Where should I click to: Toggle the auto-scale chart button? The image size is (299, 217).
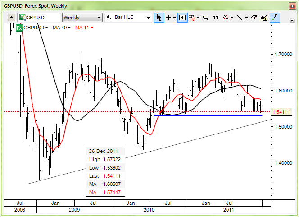pyautogui.click(x=275, y=18)
